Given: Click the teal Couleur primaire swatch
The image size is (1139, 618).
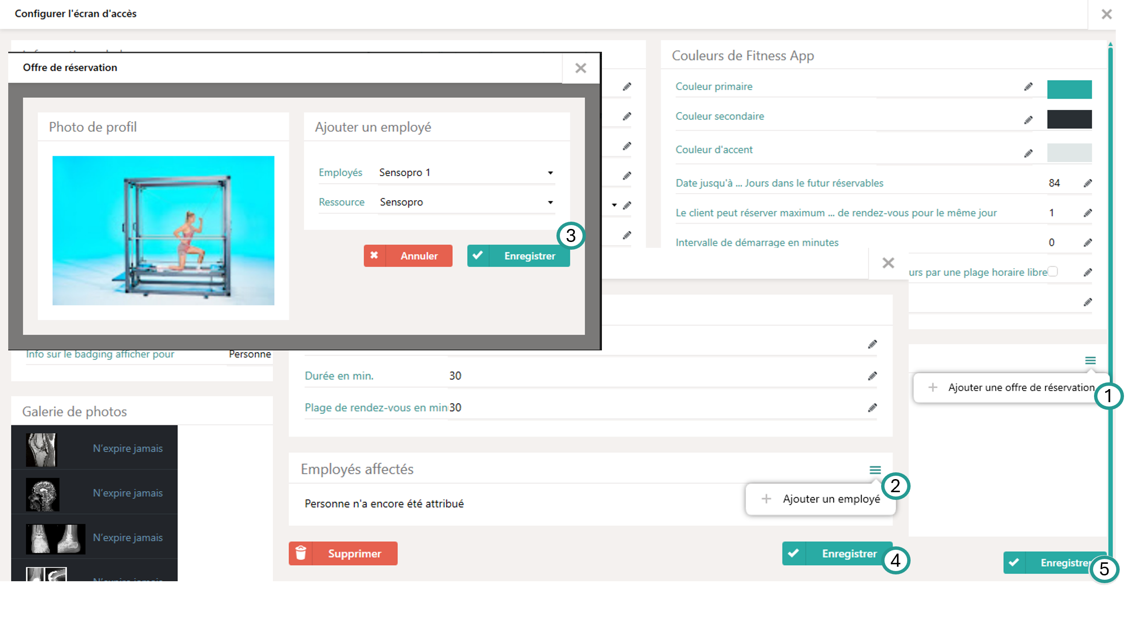Looking at the screenshot, I should (x=1069, y=90).
